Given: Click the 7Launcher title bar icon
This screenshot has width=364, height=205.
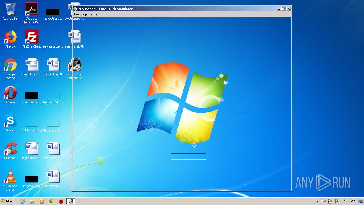Looking at the screenshot, I should tap(75, 9).
